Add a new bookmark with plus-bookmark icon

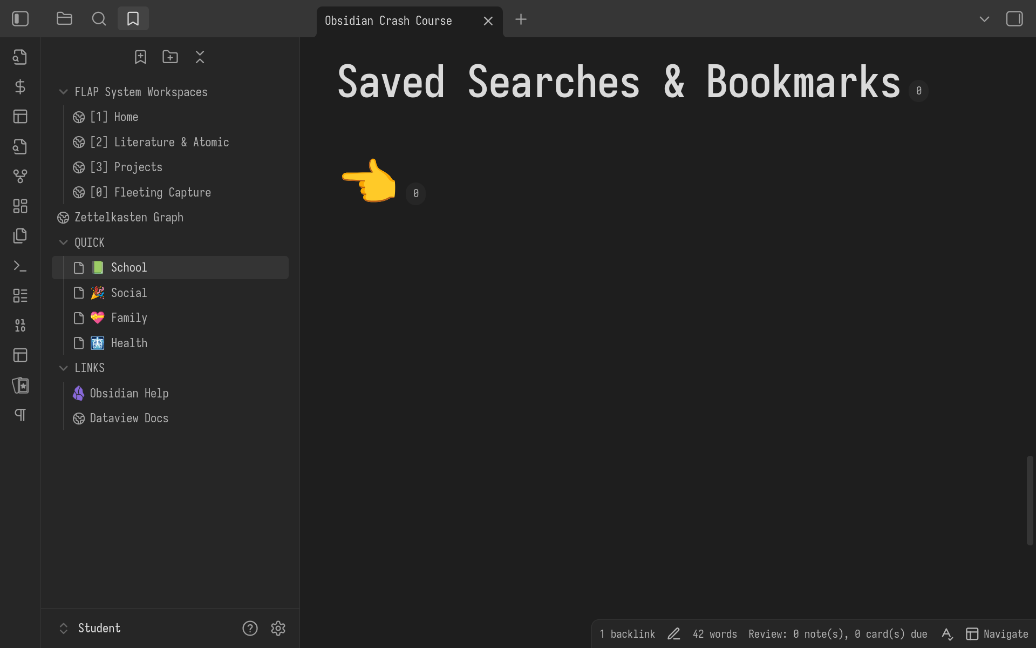141,57
